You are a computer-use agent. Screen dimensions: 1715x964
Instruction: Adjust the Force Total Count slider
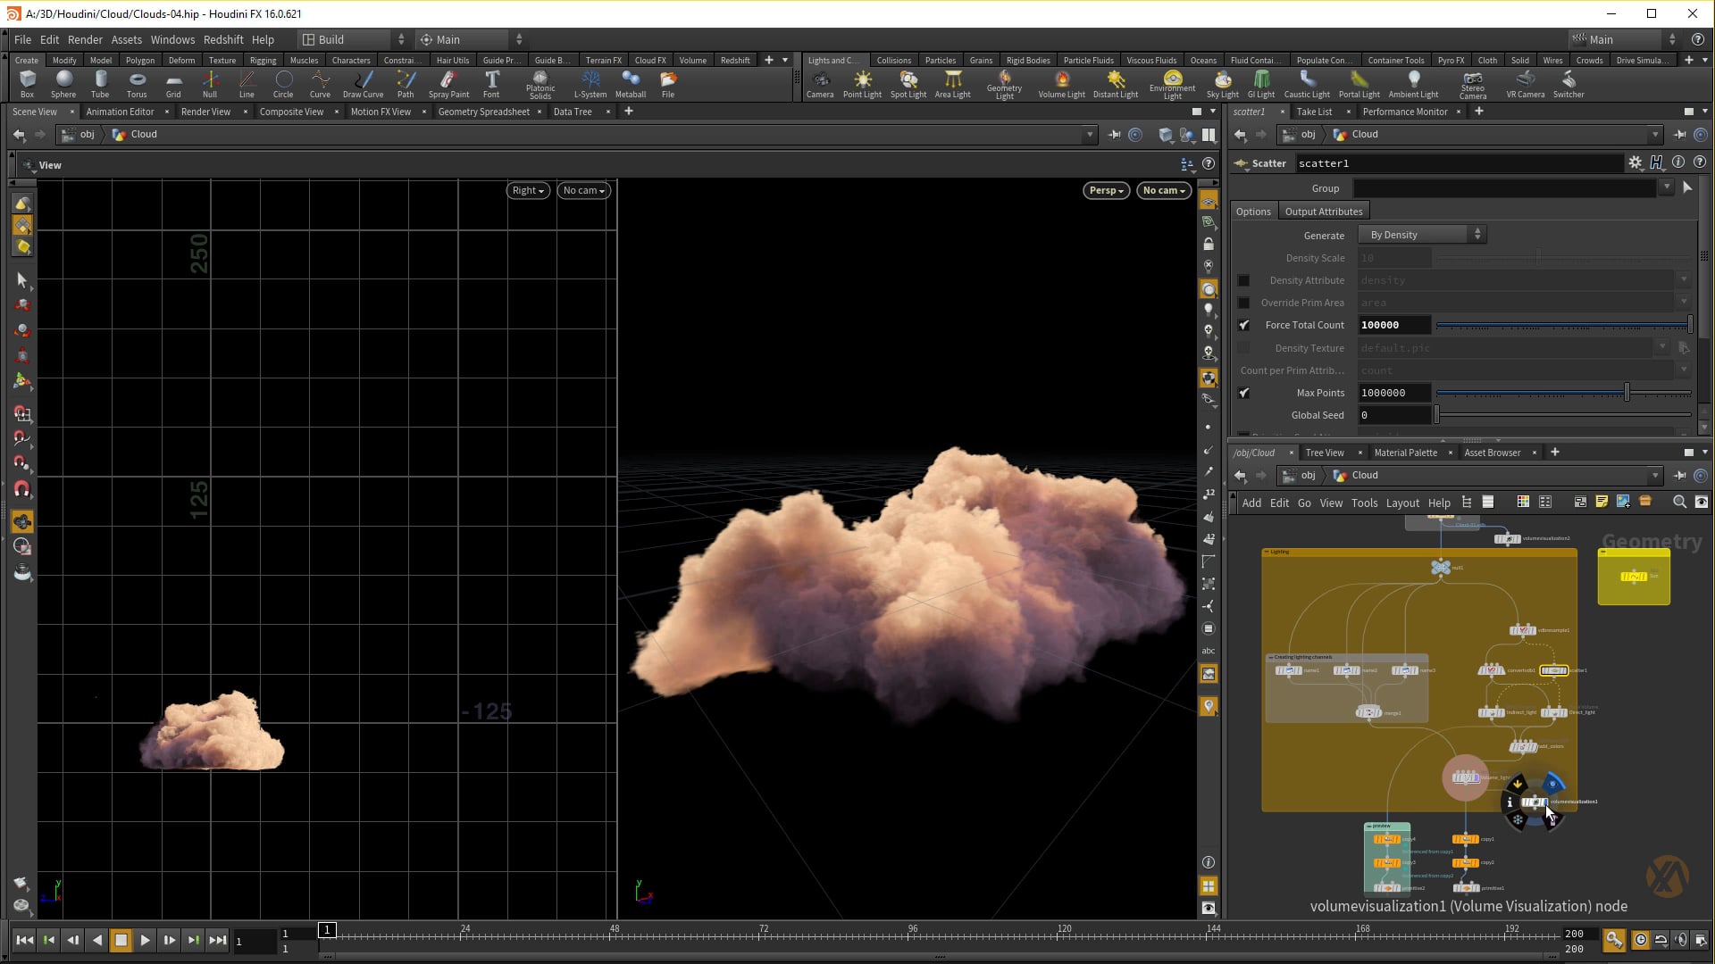tap(1563, 325)
